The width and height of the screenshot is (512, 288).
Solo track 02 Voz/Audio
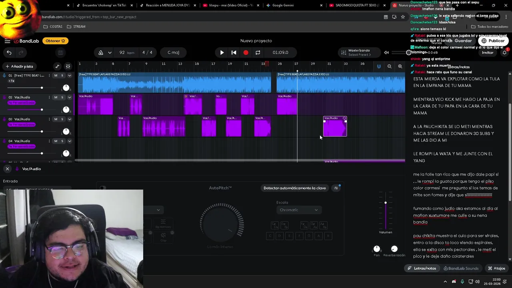[62, 97]
